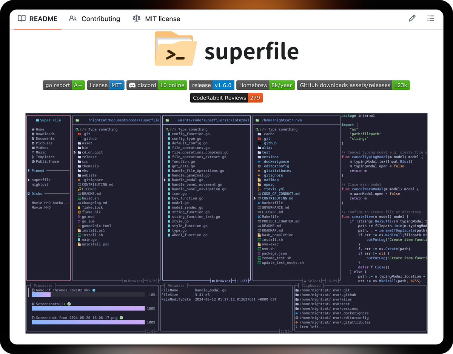Open the license MIT badge
Screen dimensions: 453x354
[106, 85]
